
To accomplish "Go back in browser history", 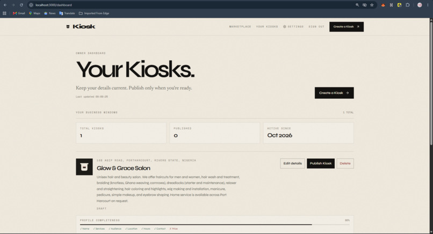I will coord(5,5).
